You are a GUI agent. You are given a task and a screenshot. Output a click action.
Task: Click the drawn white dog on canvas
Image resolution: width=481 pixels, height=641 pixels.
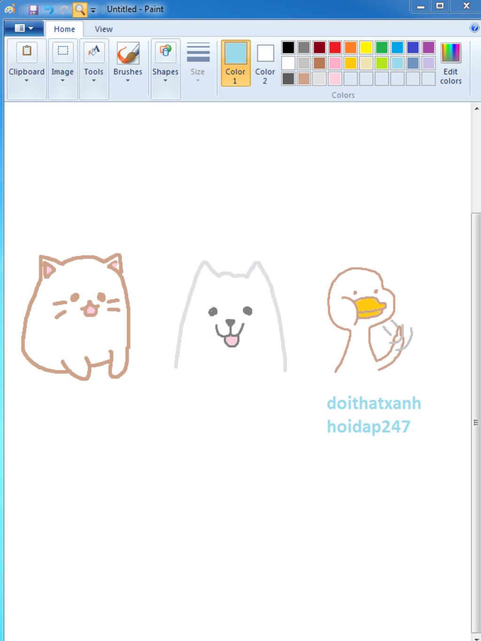point(231,316)
